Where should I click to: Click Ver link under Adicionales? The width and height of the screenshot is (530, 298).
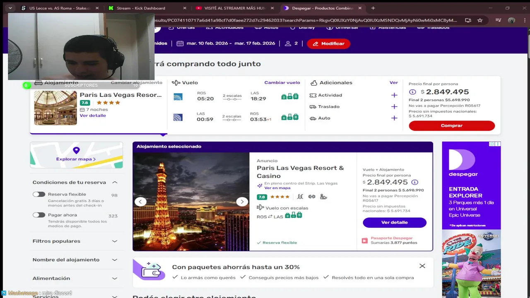394,82
